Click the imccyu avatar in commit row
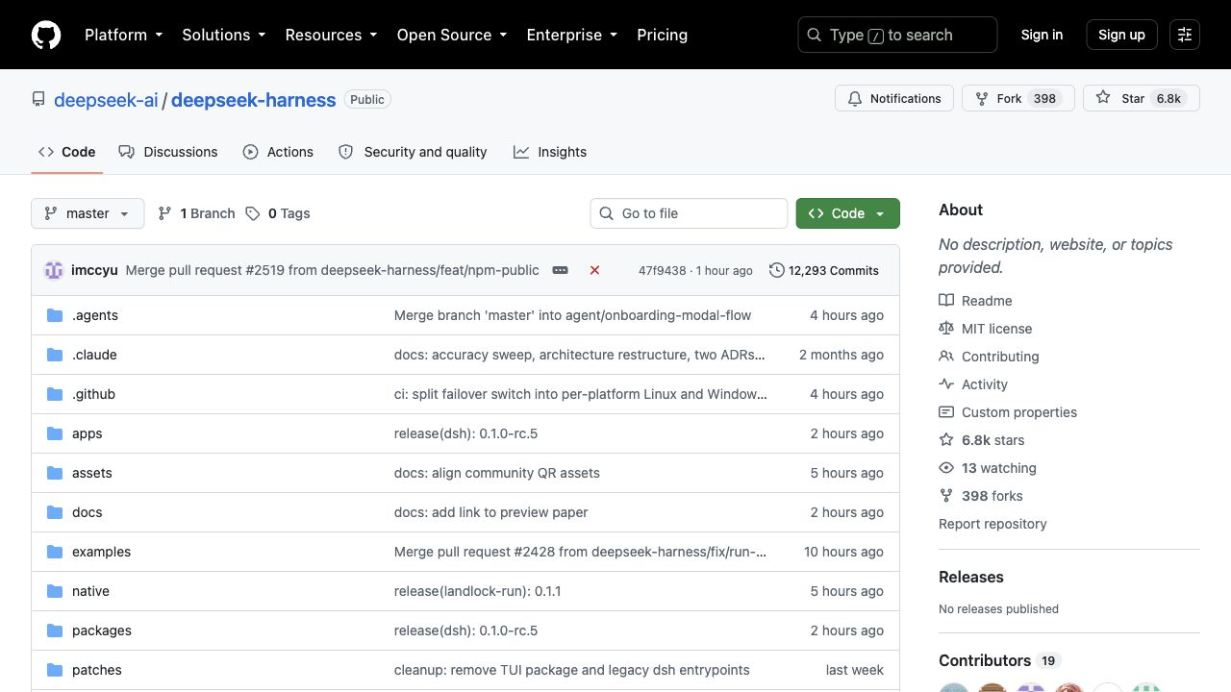Image resolution: width=1231 pixels, height=692 pixels. point(54,270)
